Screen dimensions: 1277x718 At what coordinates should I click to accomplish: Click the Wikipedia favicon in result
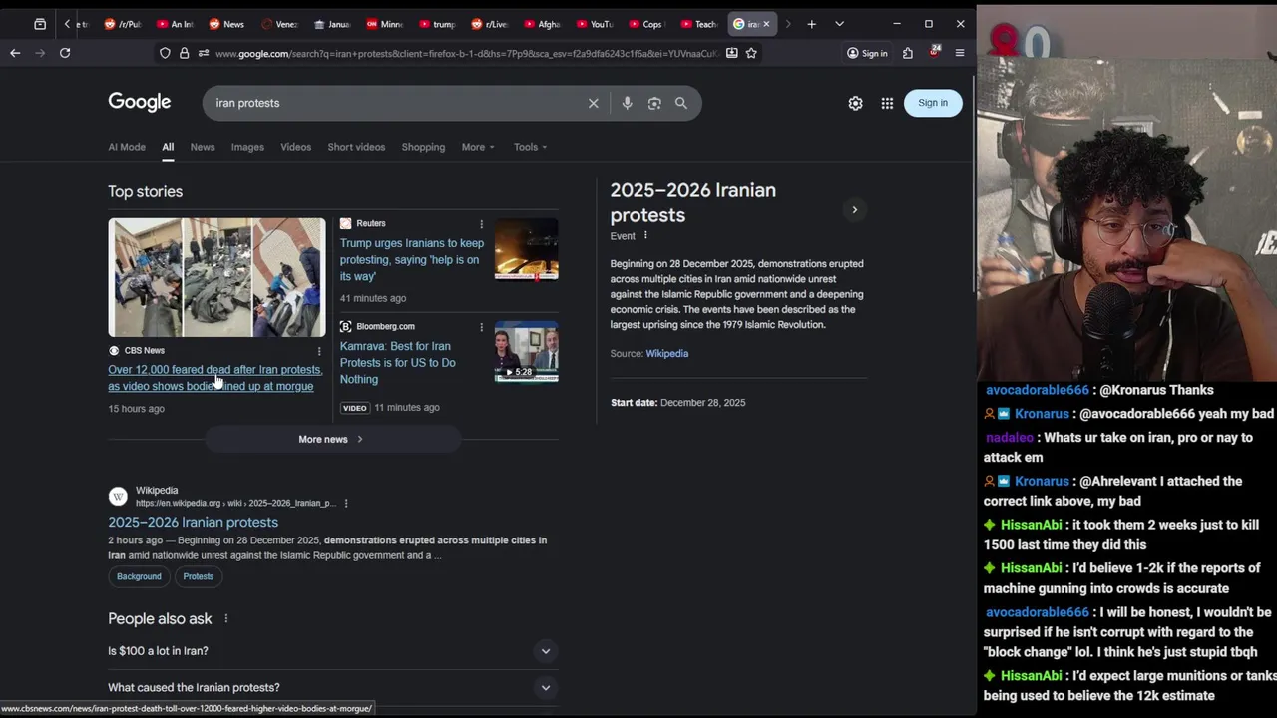coord(118,496)
